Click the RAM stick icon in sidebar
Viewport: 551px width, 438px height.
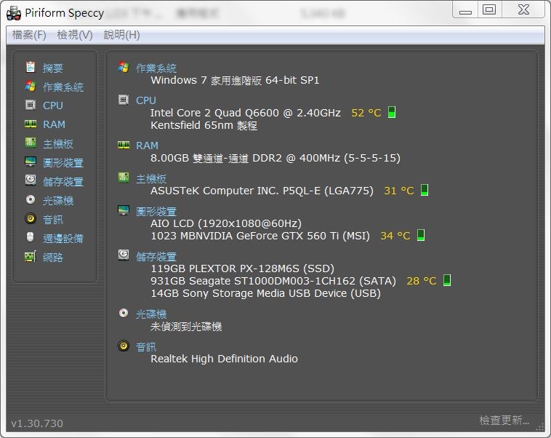(x=31, y=124)
